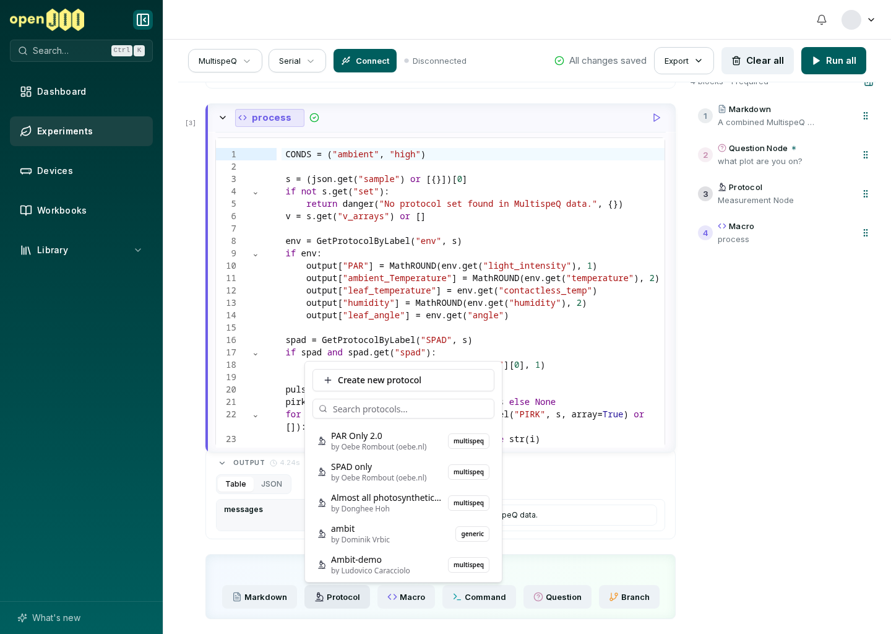Add a Markdown block
The width and height of the screenshot is (891, 634).
click(260, 597)
